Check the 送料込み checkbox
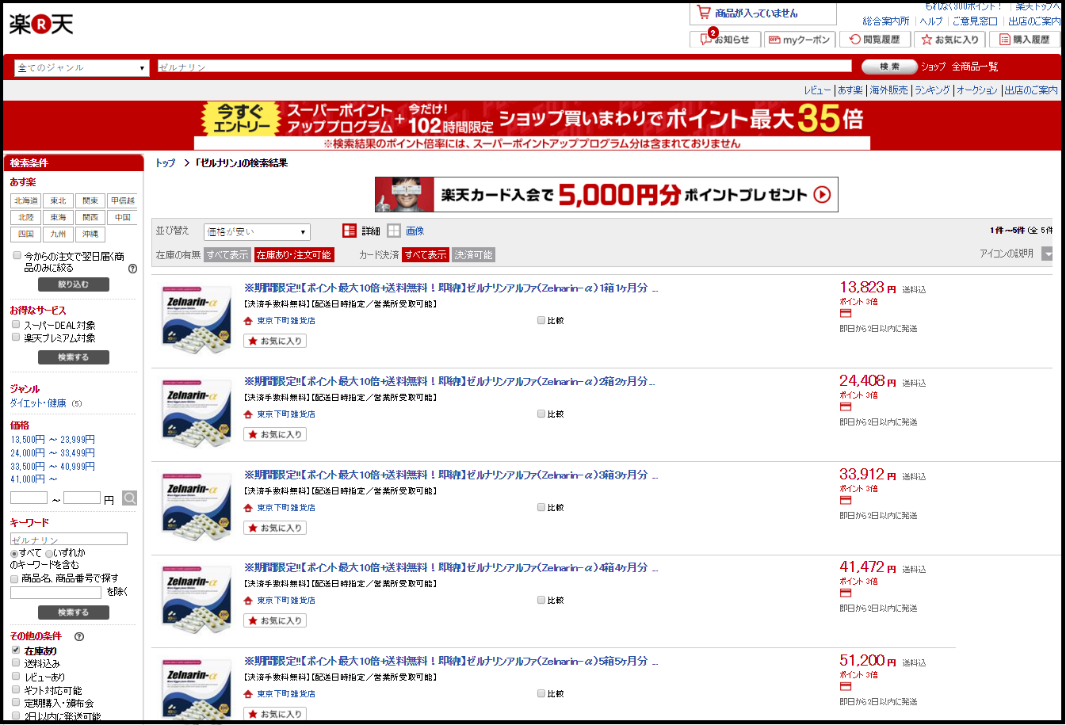Image resolution: width=1066 pixels, height=725 pixels. pyautogui.click(x=16, y=662)
